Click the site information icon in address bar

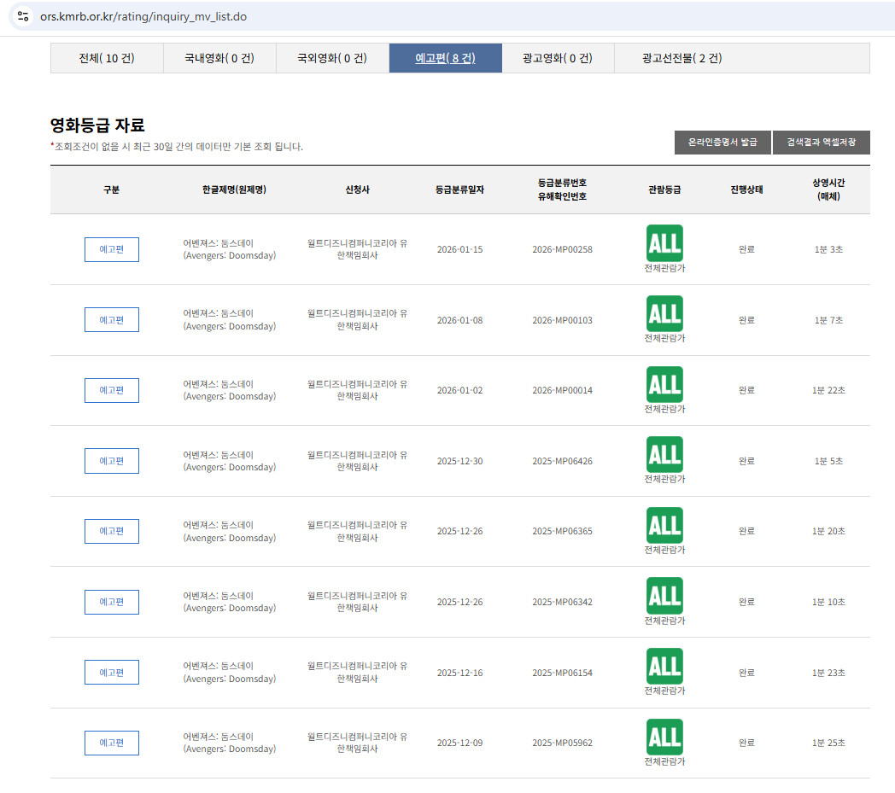23,16
